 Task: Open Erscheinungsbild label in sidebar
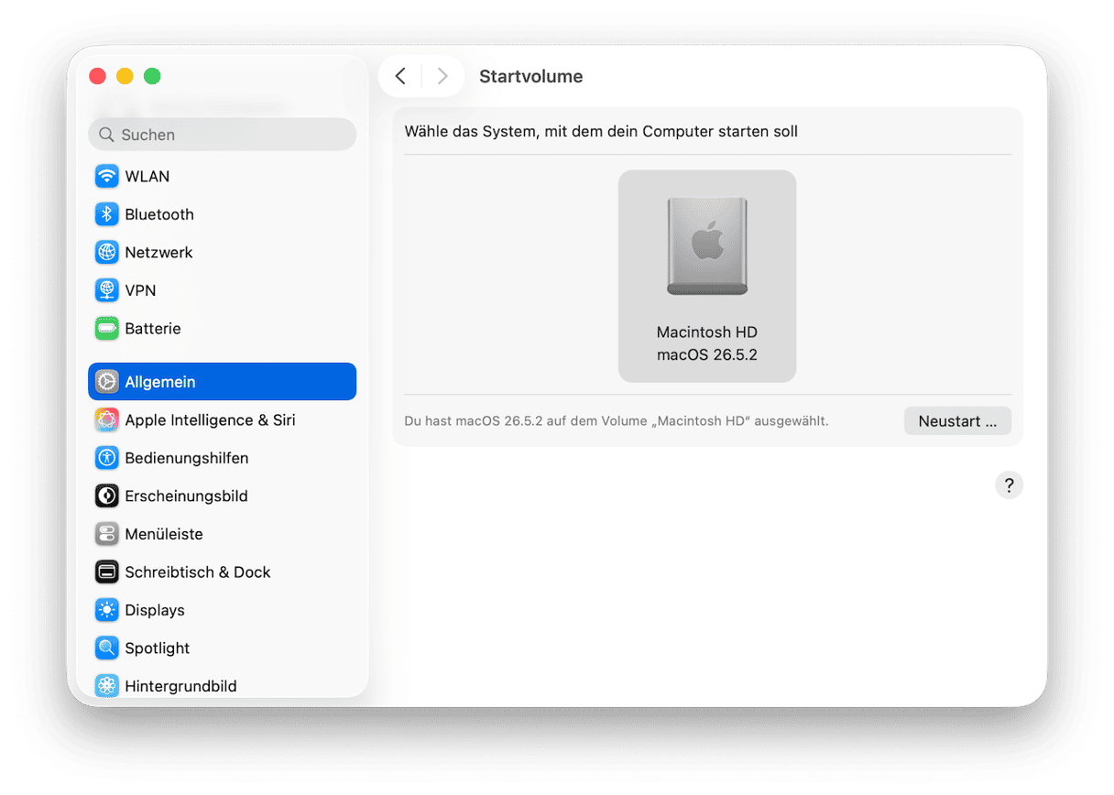[187, 496]
